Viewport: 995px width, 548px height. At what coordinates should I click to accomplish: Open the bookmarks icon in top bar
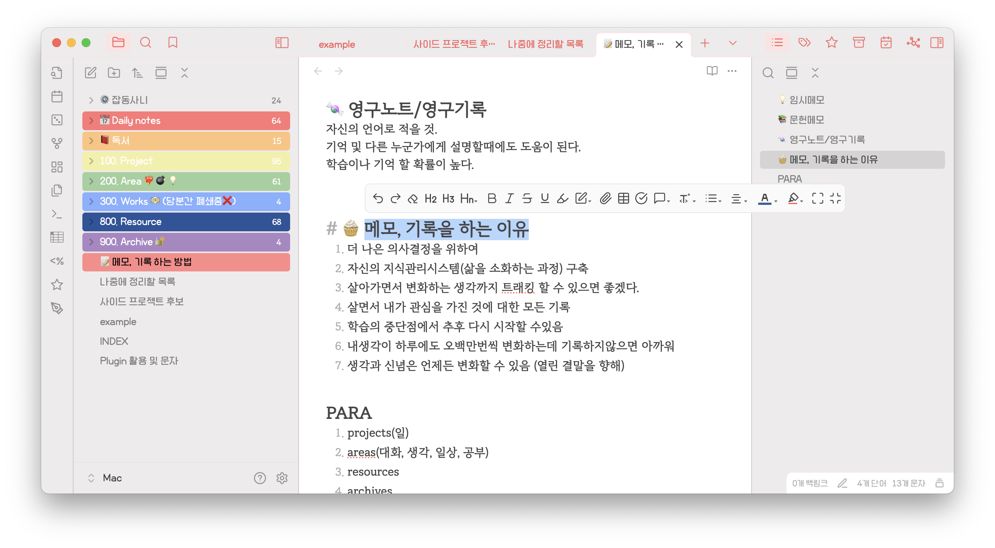[x=173, y=43]
